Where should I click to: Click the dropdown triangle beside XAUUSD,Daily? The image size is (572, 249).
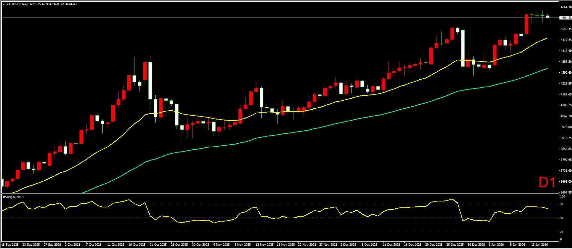[x=4, y=4]
